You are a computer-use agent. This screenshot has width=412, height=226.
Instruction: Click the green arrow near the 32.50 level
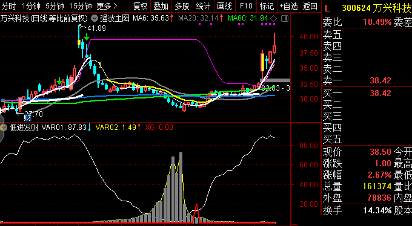pos(59,82)
